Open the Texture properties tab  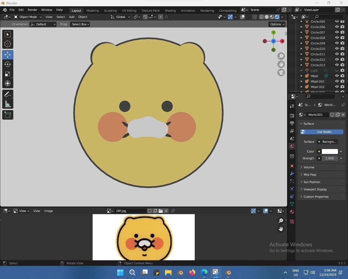point(292,222)
